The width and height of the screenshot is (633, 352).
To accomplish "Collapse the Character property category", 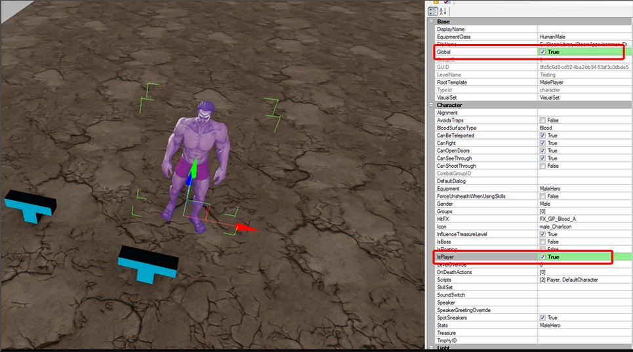I will (x=431, y=105).
